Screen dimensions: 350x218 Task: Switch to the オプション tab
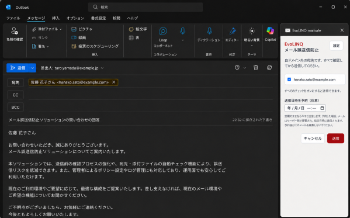[x=75, y=18]
